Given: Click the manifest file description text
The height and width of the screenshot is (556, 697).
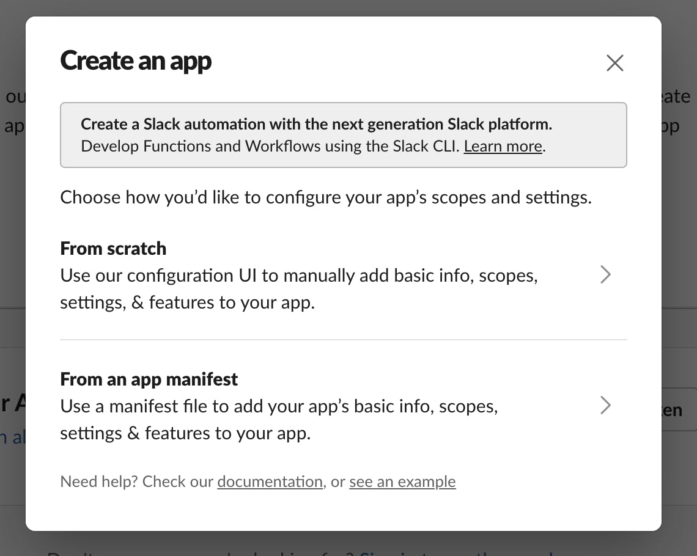Looking at the screenshot, I should pyautogui.click(x=279, y=420).
